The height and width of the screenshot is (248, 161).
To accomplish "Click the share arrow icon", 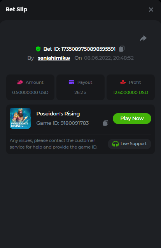I will pyautogui.click(x=143, y=39).
